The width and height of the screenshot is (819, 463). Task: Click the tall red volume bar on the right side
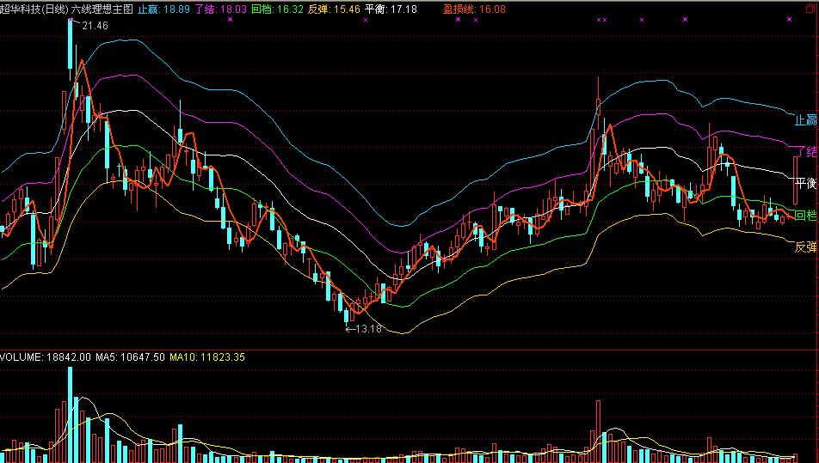coord(598,432)
